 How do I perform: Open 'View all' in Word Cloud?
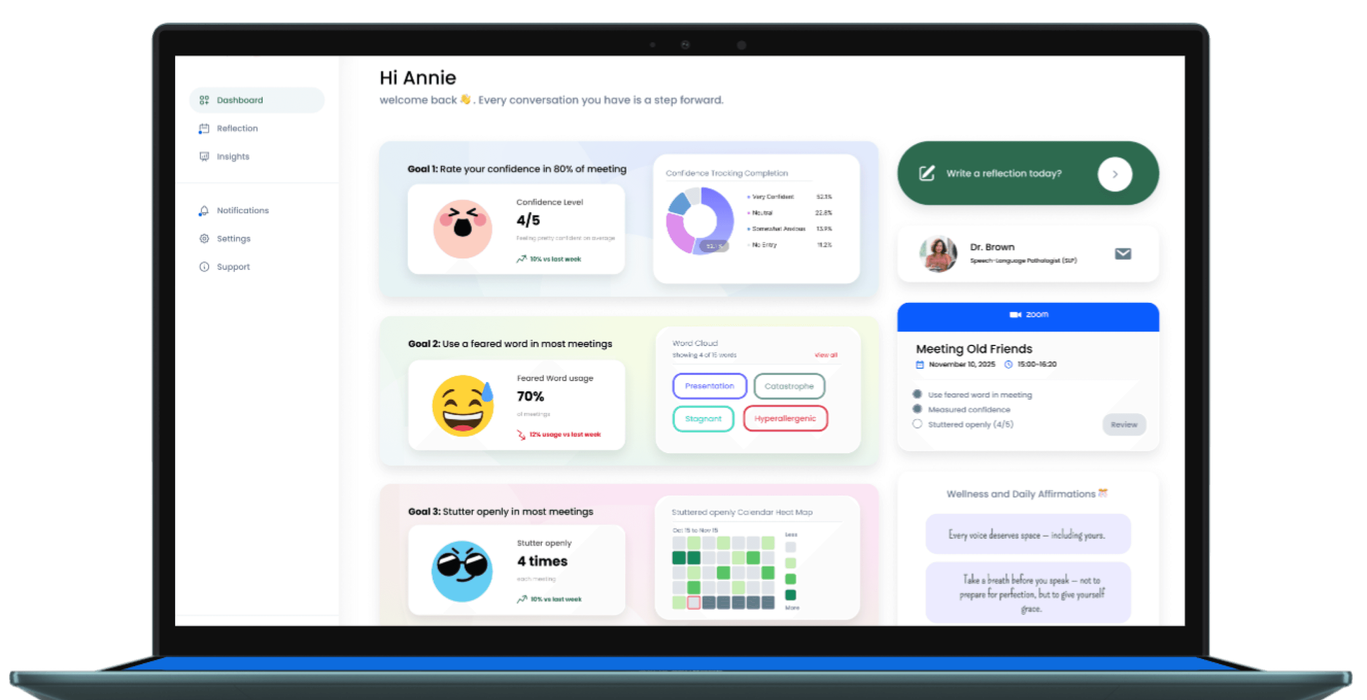826,355
